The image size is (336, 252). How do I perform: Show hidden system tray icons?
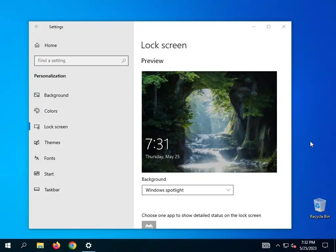[x=278, y=245]
